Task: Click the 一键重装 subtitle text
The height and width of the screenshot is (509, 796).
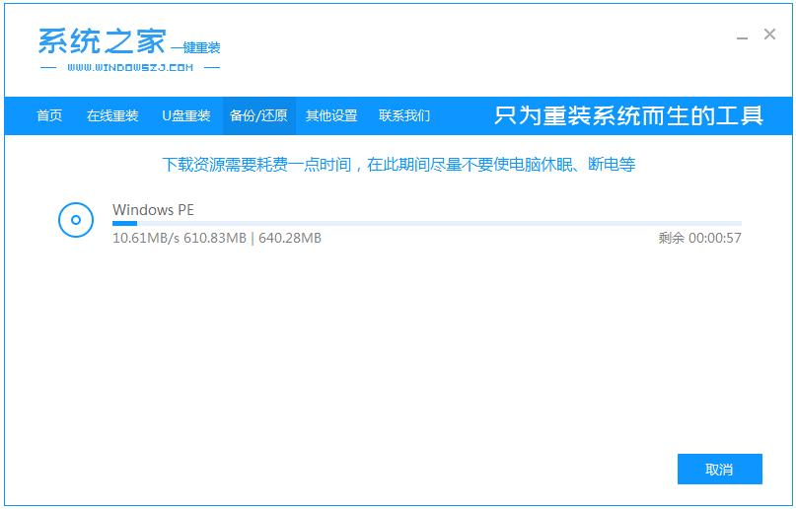Action: (x=196, y=47)
